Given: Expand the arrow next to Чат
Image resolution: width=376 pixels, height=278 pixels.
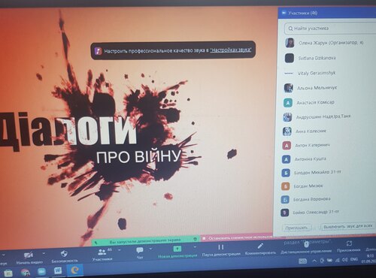Looking at the screenshot, I should [x=150, y=249].
